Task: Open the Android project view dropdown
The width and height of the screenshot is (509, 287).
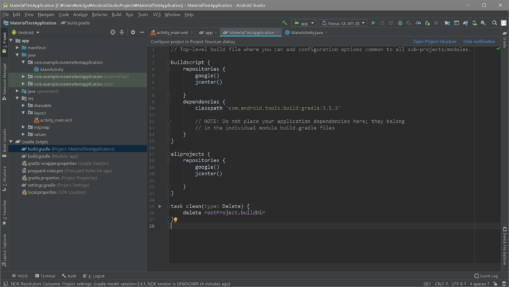Action: point(26,32)
